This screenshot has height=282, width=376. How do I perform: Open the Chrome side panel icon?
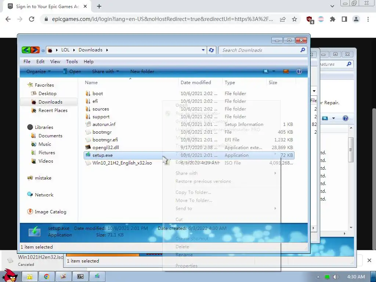point(344,19)
